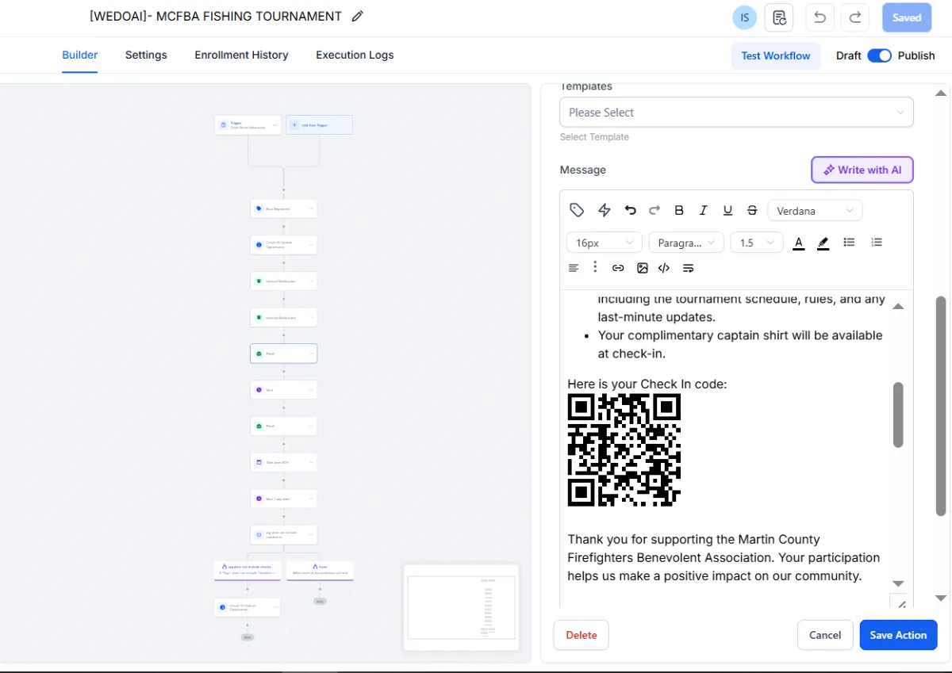The image size is (952, 673).
Task: Open source code view
Action: click(x=664, y=268)
